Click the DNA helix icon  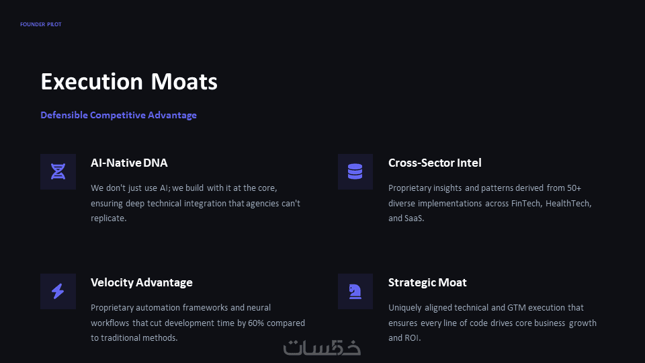[x=58, y=171]
